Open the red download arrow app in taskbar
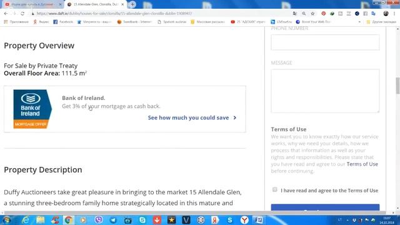 tap(157, 220)
